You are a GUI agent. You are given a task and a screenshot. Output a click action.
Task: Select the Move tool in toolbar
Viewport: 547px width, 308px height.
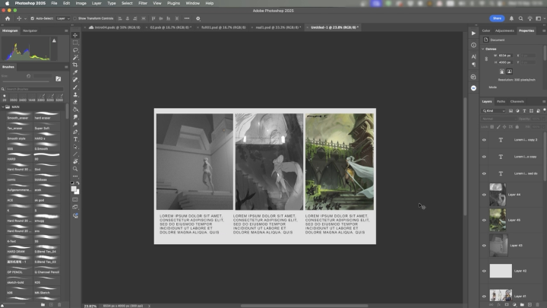75,36
